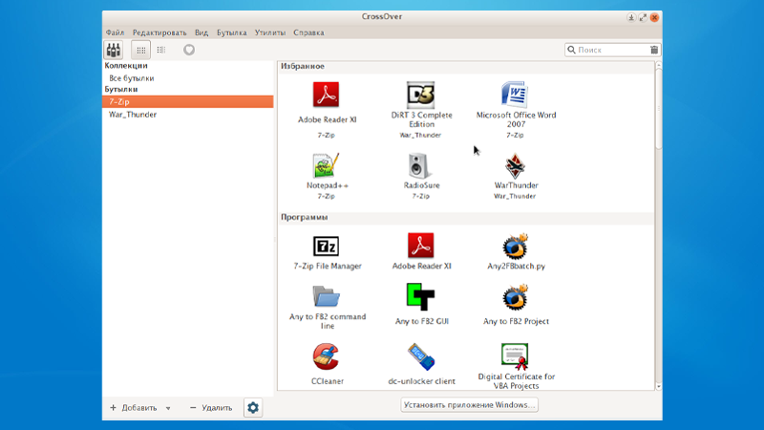
Task: Open the Редактировать menu
Action: pos(159,32)
